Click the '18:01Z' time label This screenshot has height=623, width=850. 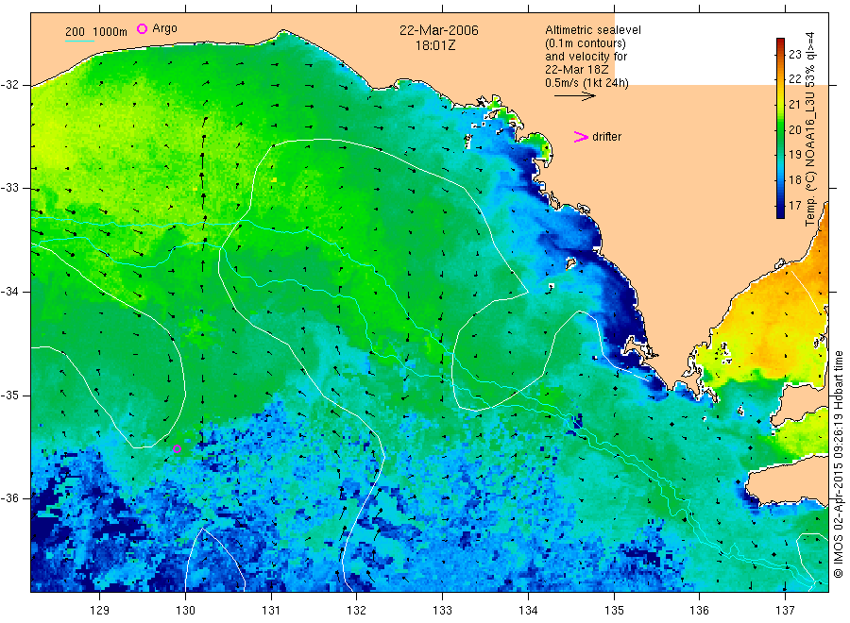(x=435, y=45)
